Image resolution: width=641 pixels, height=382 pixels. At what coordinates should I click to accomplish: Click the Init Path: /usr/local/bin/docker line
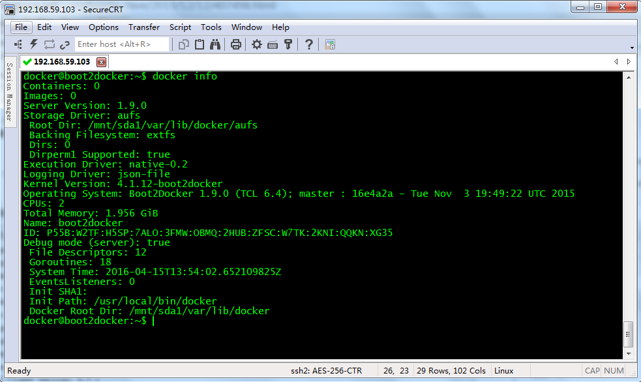123,302
